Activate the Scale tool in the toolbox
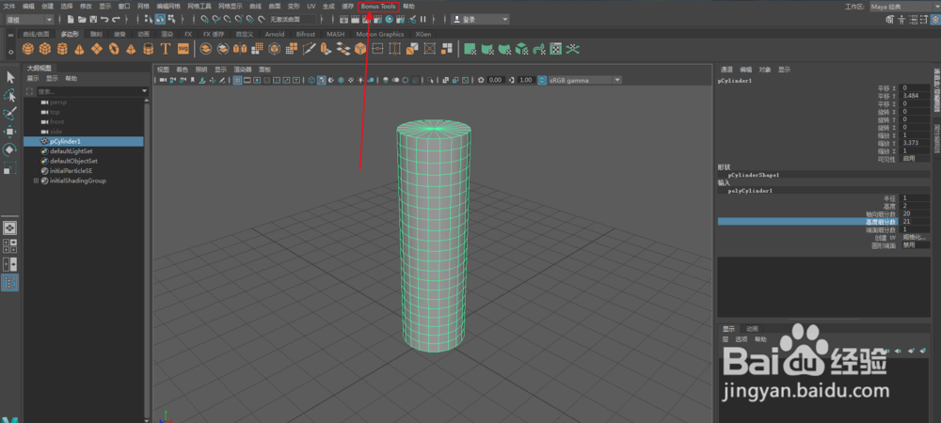Screen dimensions: 941x423 pyautogui.click(x=10, y=168)
